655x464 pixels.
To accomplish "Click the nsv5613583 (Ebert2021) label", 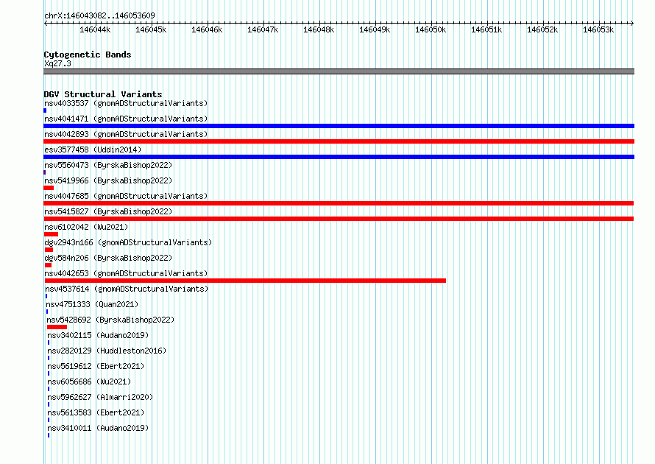I will click(x=96, y=412).
